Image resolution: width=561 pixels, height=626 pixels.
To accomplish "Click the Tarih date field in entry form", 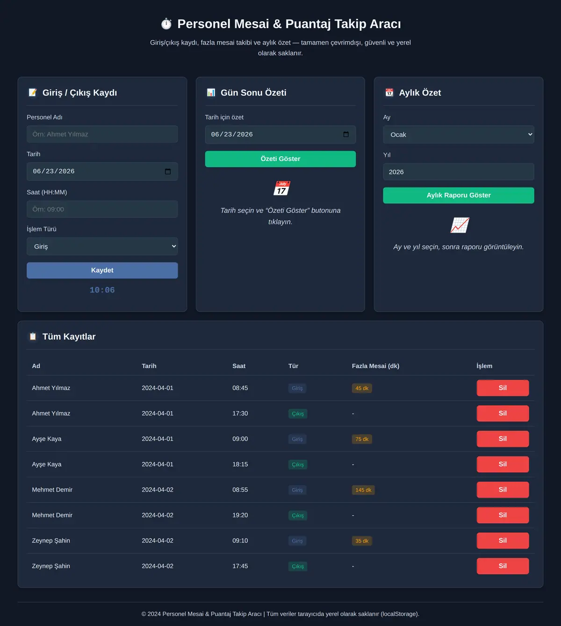I will 102,172.
